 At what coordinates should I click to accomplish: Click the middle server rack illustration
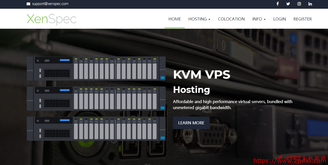(x=96, y=99)
